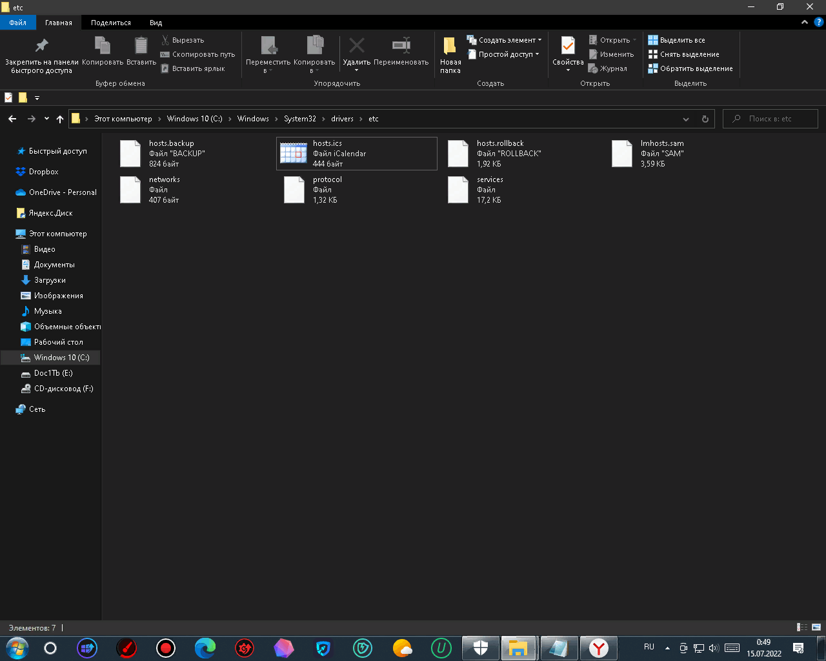Click Windows 10 (C:) in the address breadcrumb
The width and height of the screenshot is (826, 661).
[194, 119]
